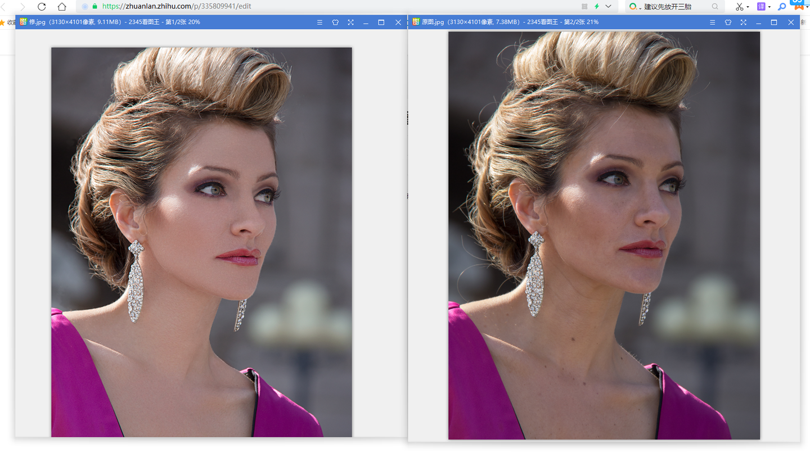810x453 pixels.
Task: Open the skin icon in 修.jpg window
Action: coord(335,22)
